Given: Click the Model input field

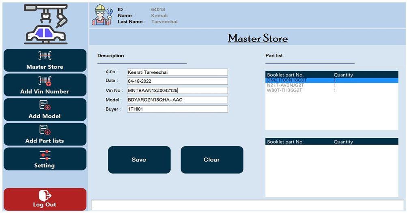Looking at the screenshot, I should click(x=177, y=100).
